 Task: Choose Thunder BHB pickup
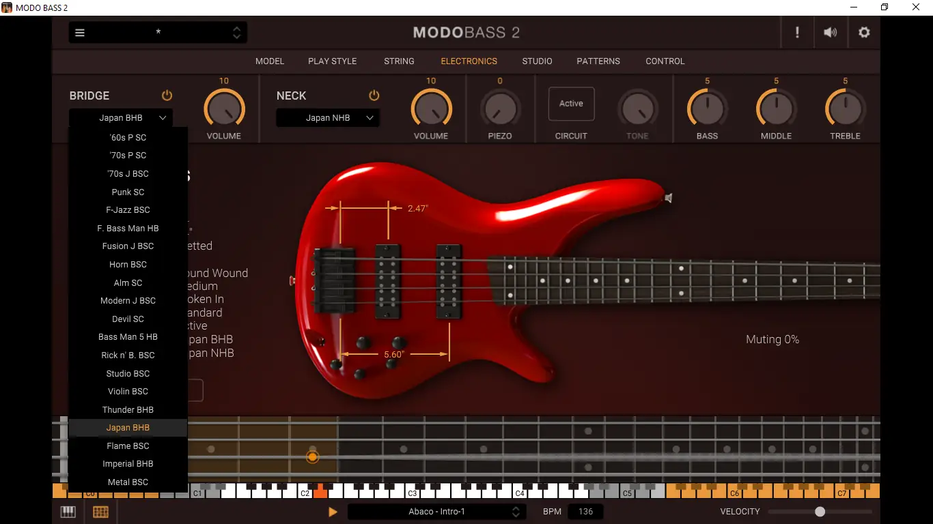[x=128, y=409]
